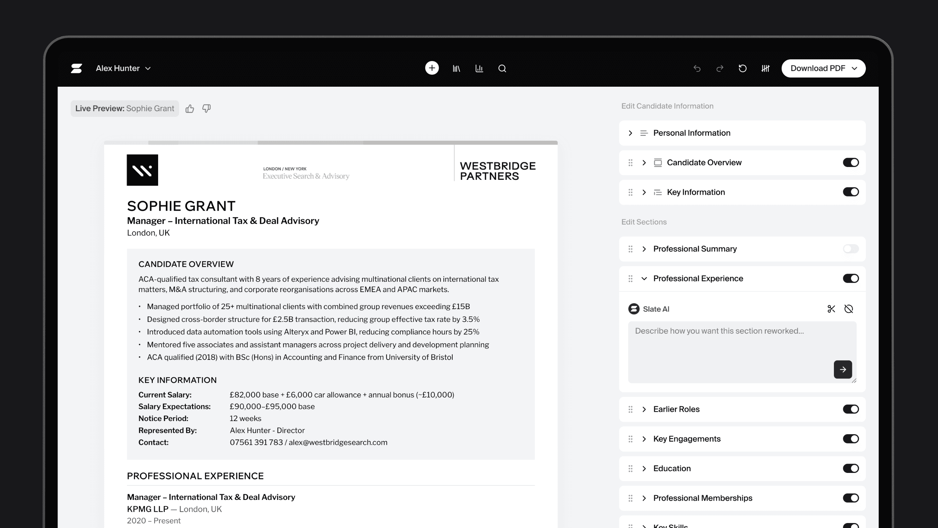Click the undo arrow icon
938x528 pixels.
pos(697,68)
